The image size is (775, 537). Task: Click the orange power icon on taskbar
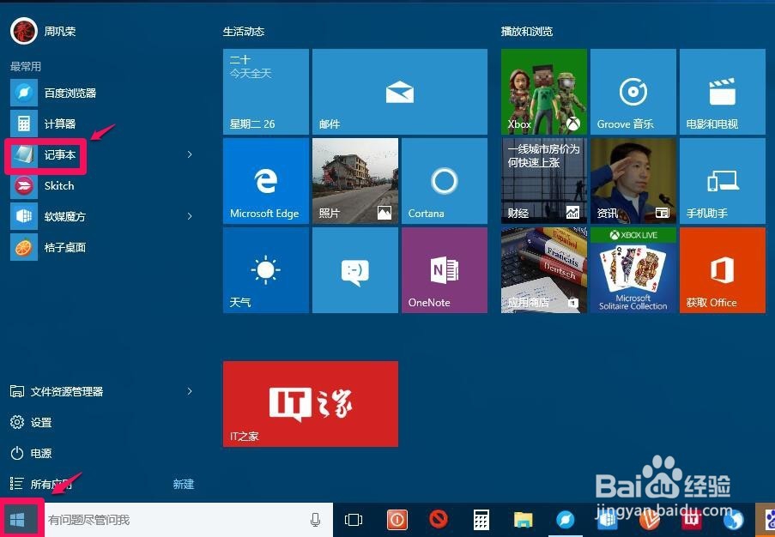[x=397, y=520]
